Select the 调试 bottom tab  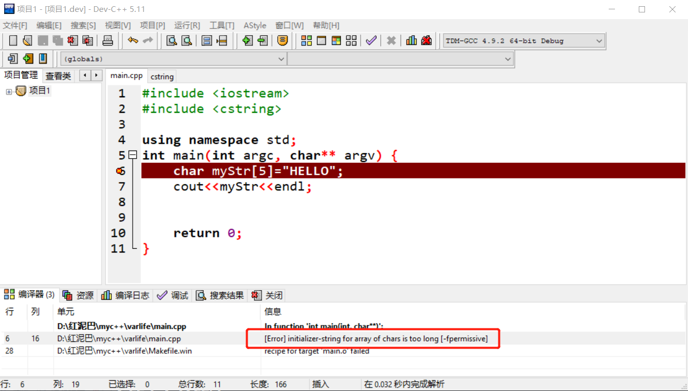pos(173,295)
